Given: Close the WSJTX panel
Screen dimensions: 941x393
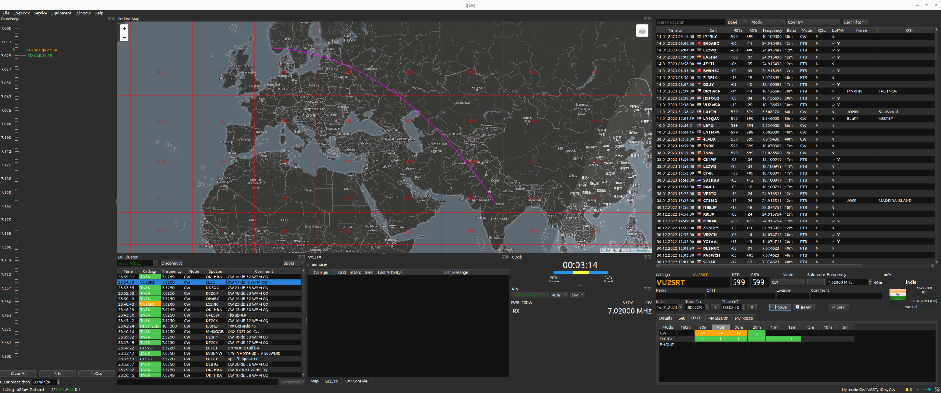Looking at the screenshot, I should point(507,257).
